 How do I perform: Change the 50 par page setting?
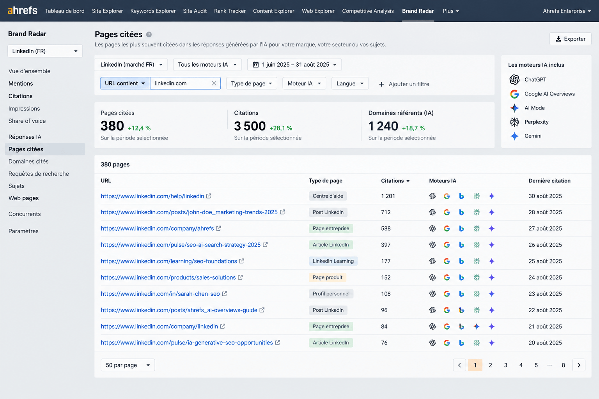tap(128, 365)
